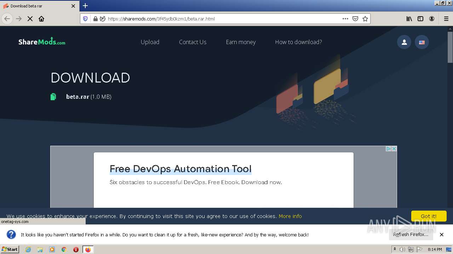Click the Refresh Firefox… button
Image resolution: width=453 pixels, height=254 pixels.
click(411, 235)
